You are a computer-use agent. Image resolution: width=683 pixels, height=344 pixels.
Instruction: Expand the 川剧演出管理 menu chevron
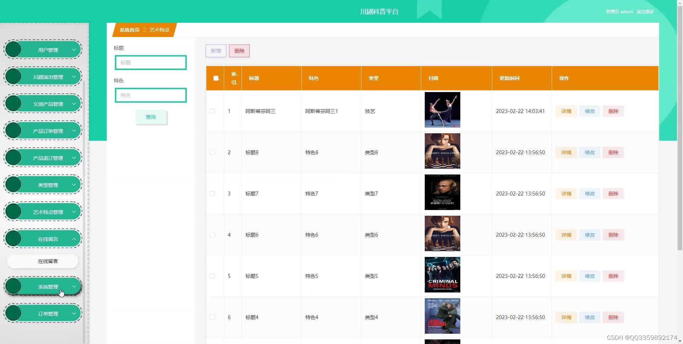coord(74,77)
